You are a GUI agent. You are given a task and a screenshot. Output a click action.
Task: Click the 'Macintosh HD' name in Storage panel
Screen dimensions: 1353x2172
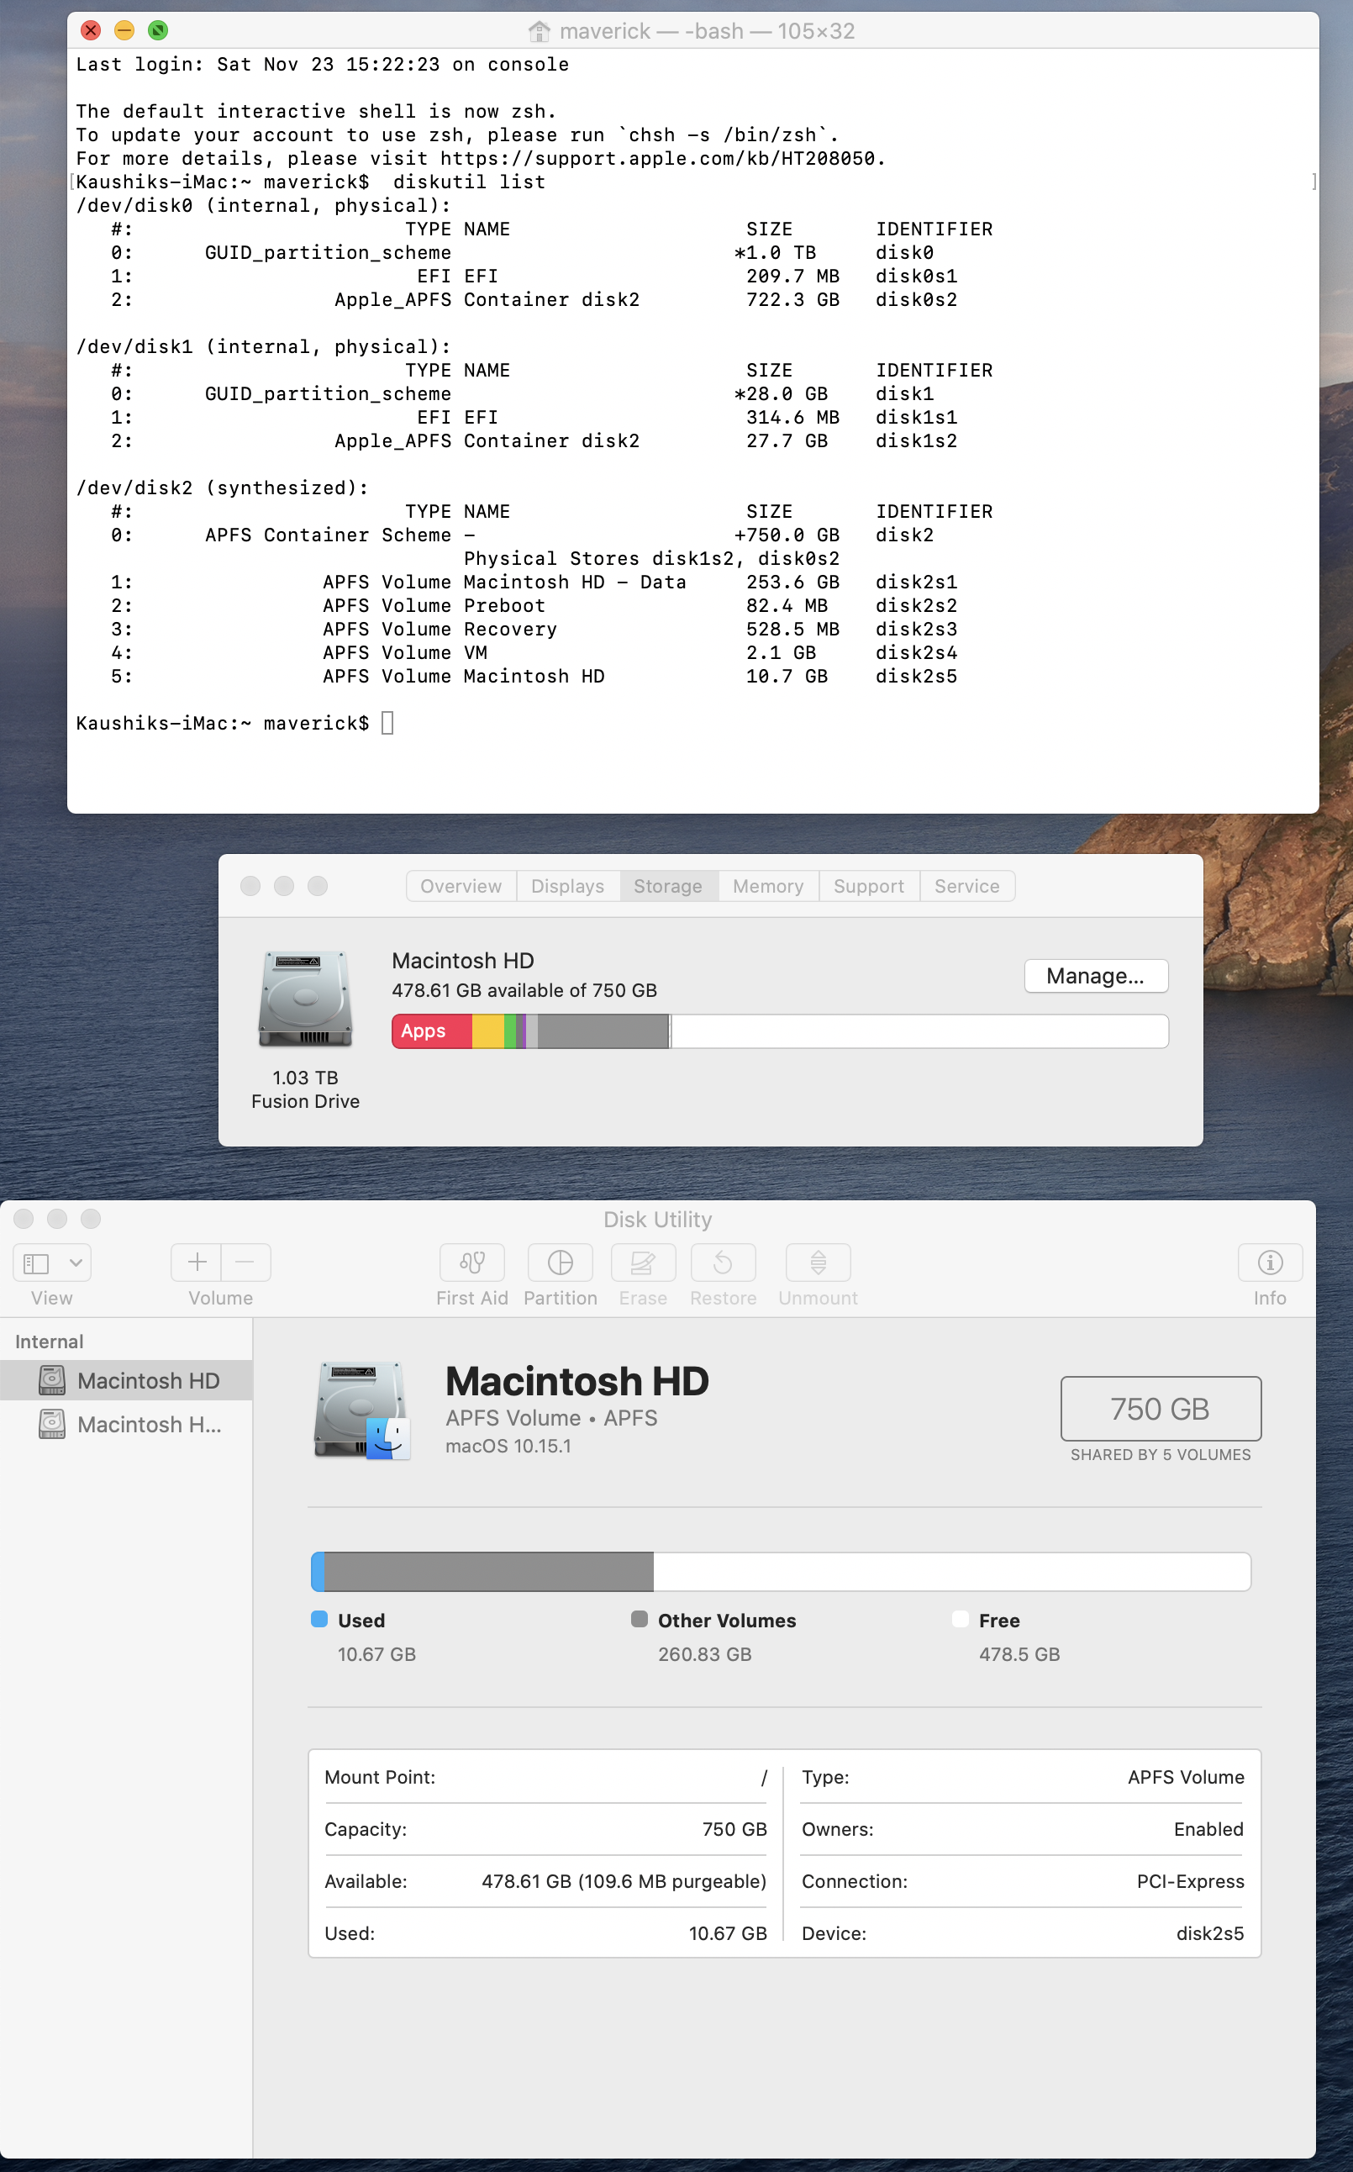pyautogui.click(x=463, y=960)
